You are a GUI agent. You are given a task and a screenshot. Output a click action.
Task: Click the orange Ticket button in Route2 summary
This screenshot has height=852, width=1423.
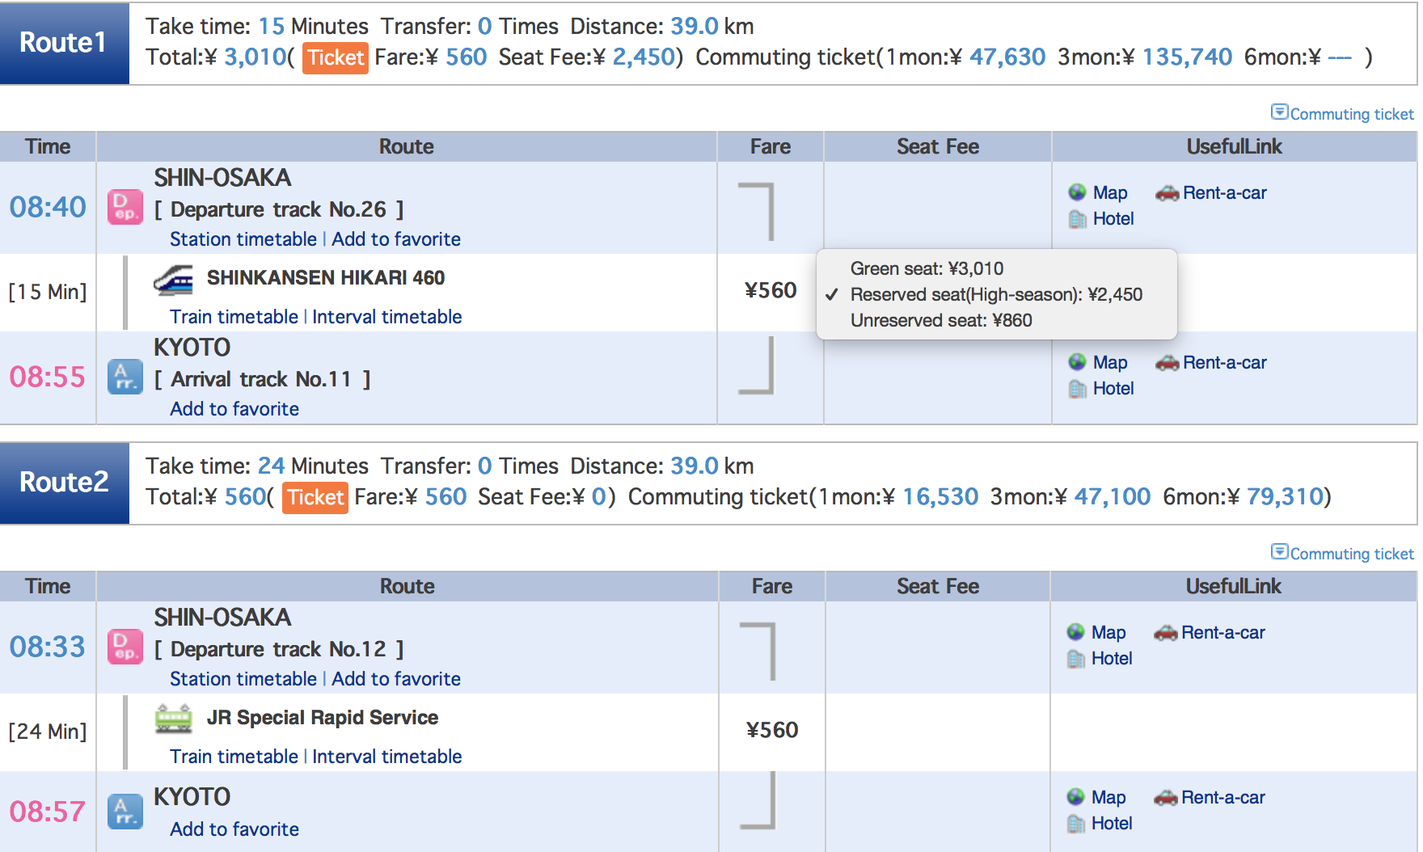pyautogui.click(x=315, y=497)
